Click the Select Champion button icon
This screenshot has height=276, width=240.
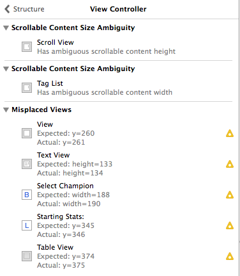pos(27,195)
